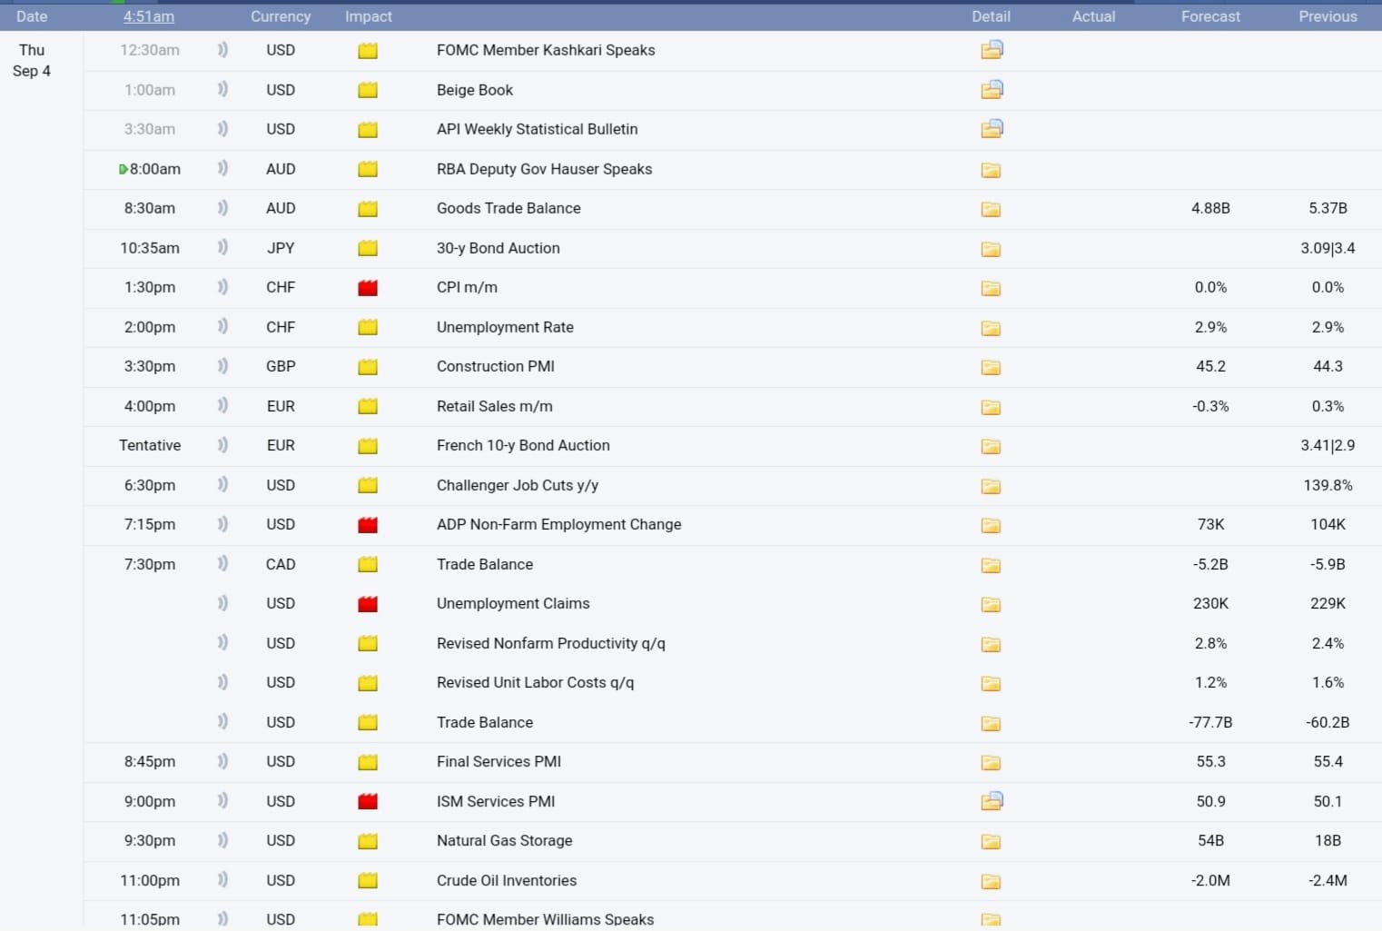Screen dimensions: 1382x931
Task: Click yellow impact icon for Beige Book
Action: [x=368, y=90]
